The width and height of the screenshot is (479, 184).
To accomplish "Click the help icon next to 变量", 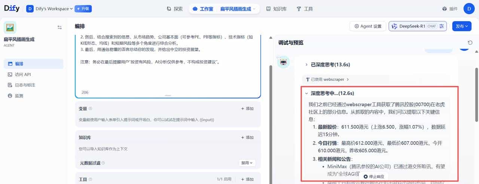I will (91, 108).
